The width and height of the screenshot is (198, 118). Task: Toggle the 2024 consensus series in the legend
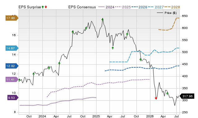106,7
